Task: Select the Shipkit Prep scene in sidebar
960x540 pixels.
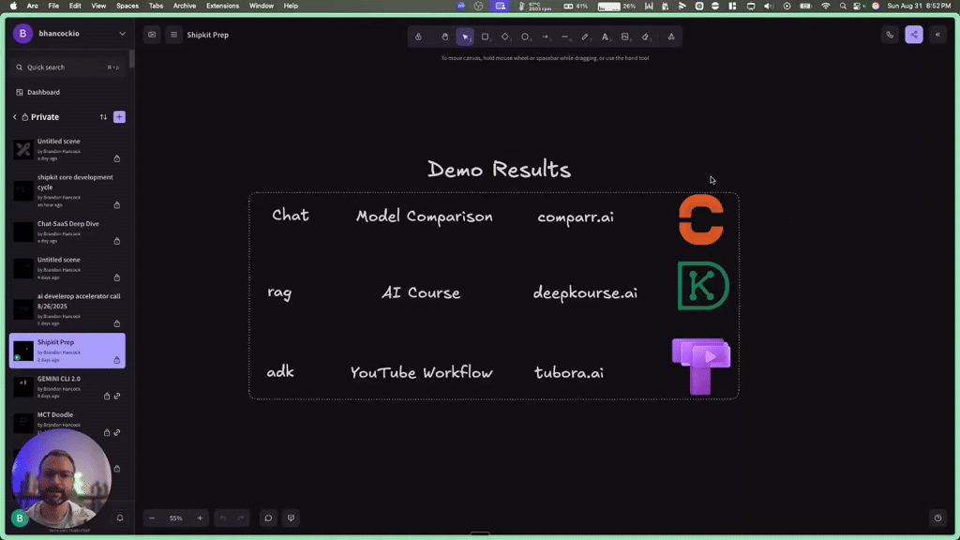Action: (67, 351)
